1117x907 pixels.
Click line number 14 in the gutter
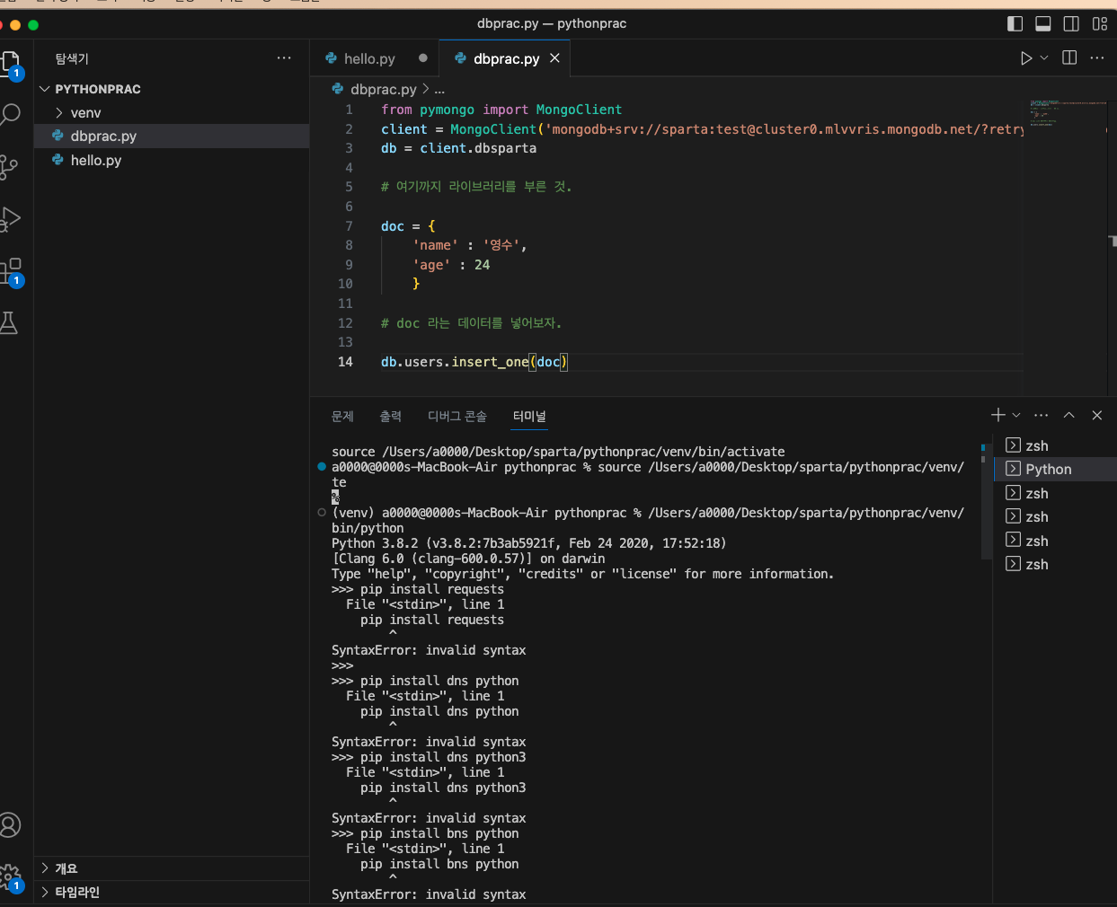[345, 362]
